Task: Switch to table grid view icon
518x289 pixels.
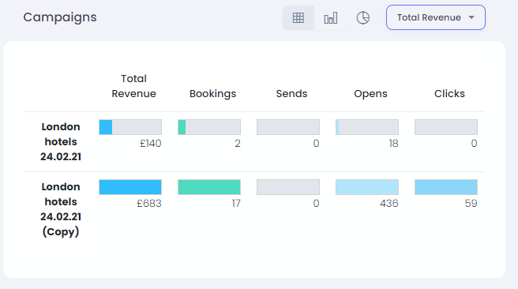Action: click(x=298, y=17)
